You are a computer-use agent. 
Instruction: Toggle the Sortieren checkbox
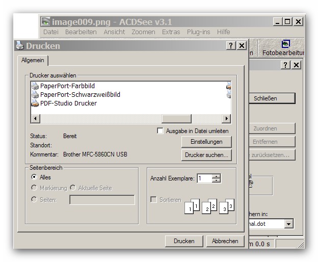(153, 199)
